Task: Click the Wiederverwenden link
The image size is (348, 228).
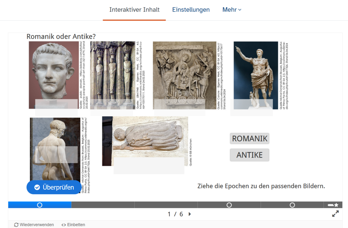Action: (34, 225)
